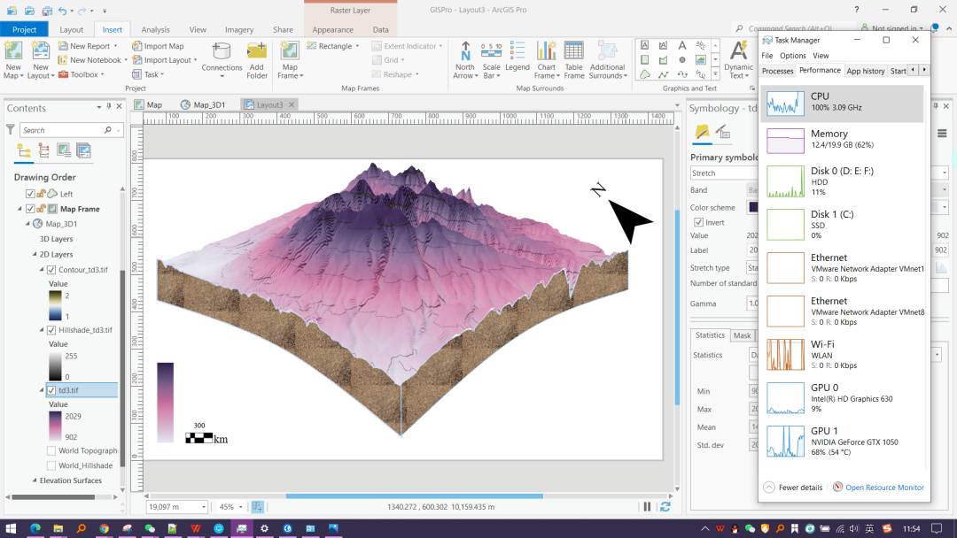
Task: Select the GPU 1 performance graph item
Action: (x=843, y=442)
